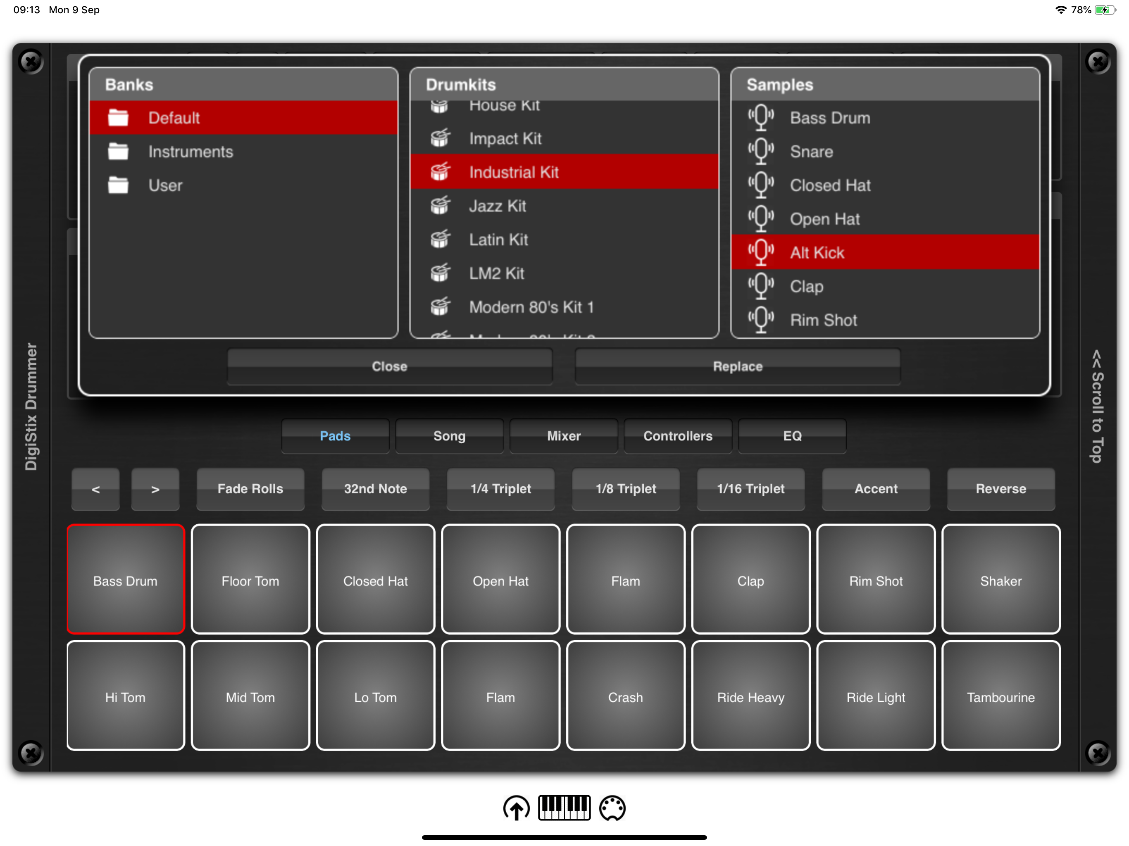The width and height of the screenshot is (1129, 846).
Task: Click Scroll to Top side label
Action: pyautogui.click(x=1096, y=406)
